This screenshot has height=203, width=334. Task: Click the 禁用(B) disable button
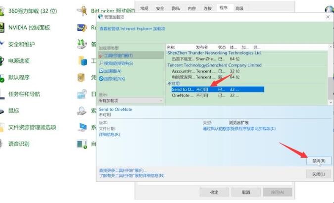tap(319, 161)
